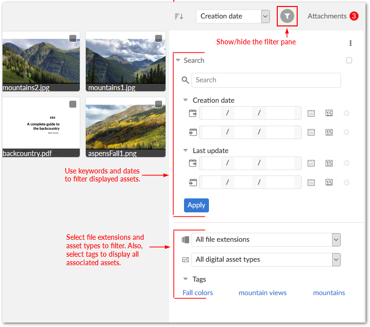Tick the aspensFall1.png selection checkbox
The width and height of the screenshot is (370, 327).
click(159, 104)
